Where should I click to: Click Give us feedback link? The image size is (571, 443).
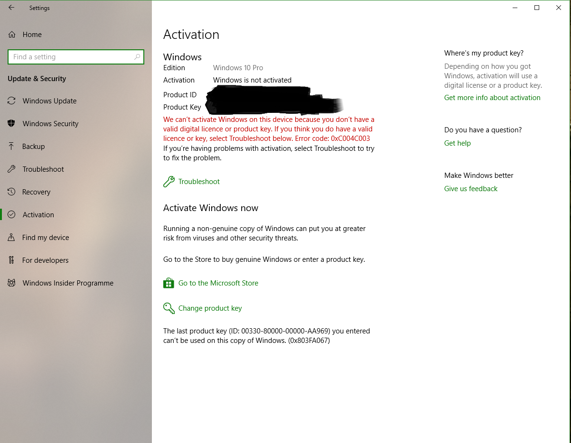[471, 189]
